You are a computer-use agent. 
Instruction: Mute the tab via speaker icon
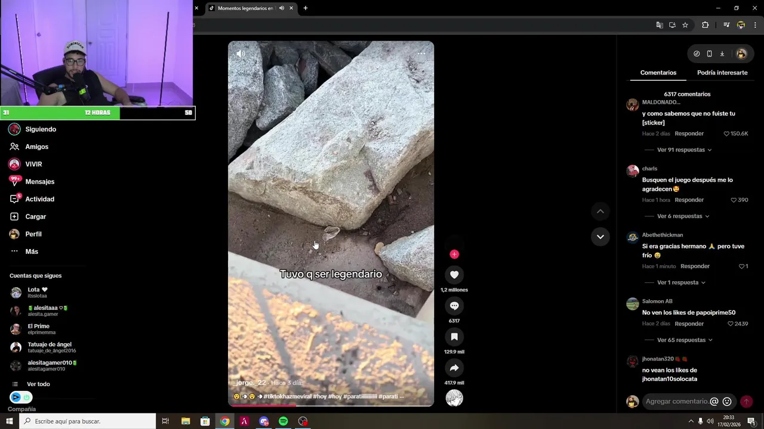(x=282, y=8)
